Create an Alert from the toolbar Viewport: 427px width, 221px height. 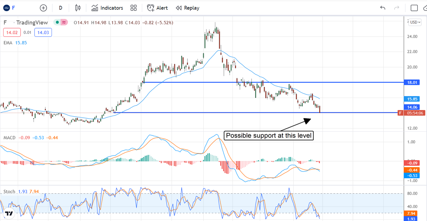click(158, 8)
